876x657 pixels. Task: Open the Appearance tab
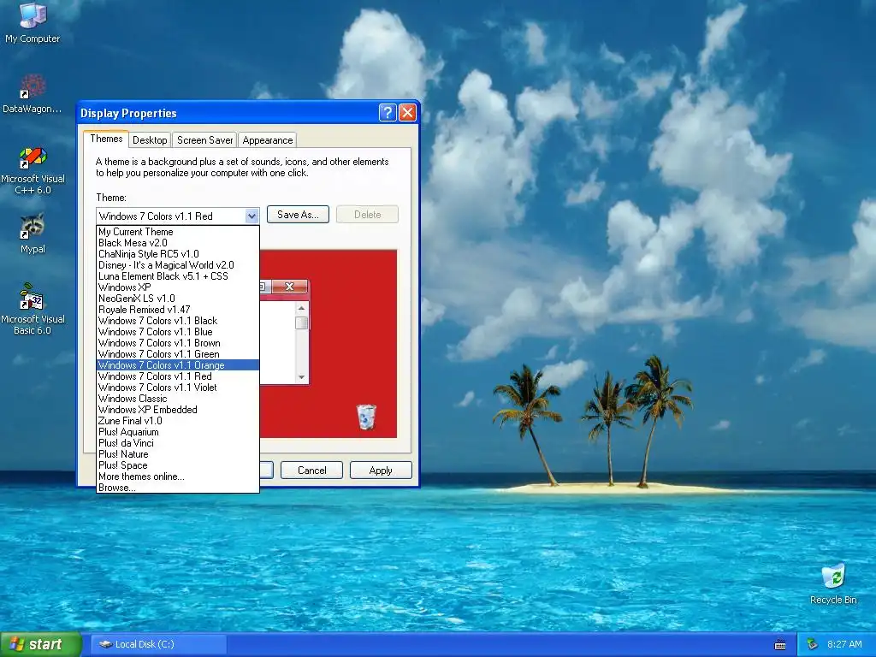(x=268, y=140)
